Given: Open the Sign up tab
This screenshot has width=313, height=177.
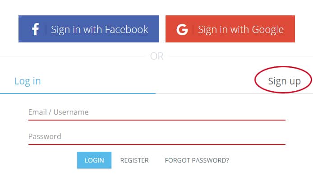Looking at the screenshot, I should 284,81.
